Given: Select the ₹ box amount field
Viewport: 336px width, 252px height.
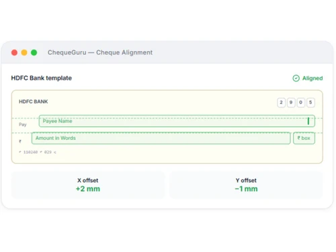Looking at the screenshot, I should 304,138.
